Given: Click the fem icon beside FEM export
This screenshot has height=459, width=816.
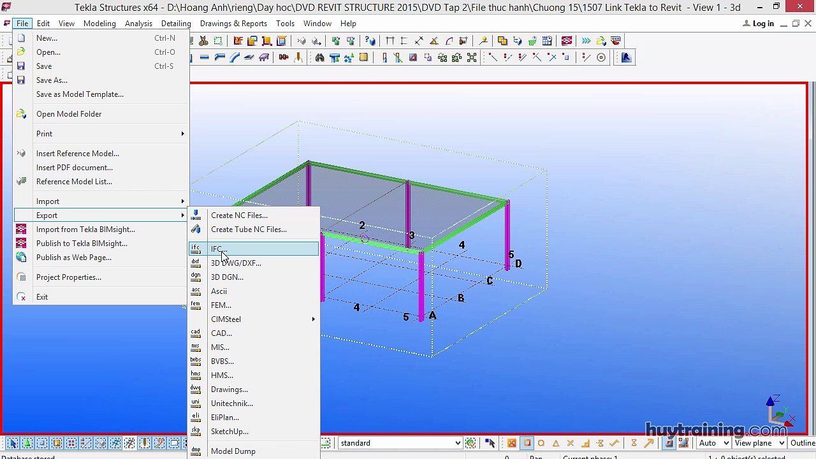Looking at the screenshot, I should click(x=196, y=305).
